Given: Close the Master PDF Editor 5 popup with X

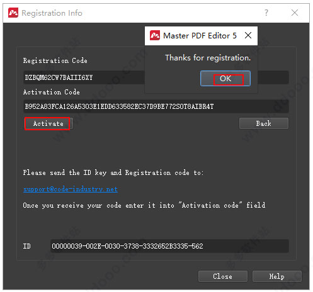Looking at the screenshot, I should click(x=248, y=35).
